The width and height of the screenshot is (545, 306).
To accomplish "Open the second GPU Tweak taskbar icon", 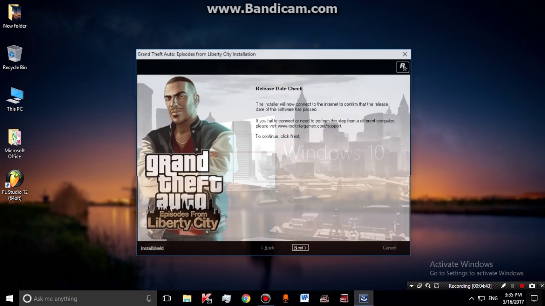I will [x=344, y=298].
